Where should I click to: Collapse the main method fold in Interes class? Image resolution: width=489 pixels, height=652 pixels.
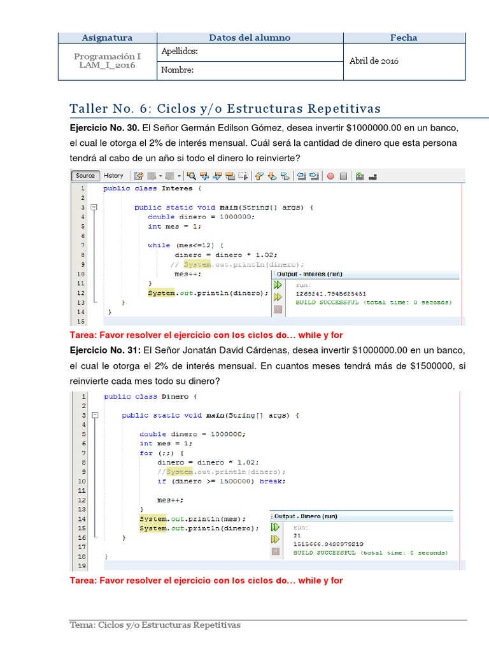94,207
